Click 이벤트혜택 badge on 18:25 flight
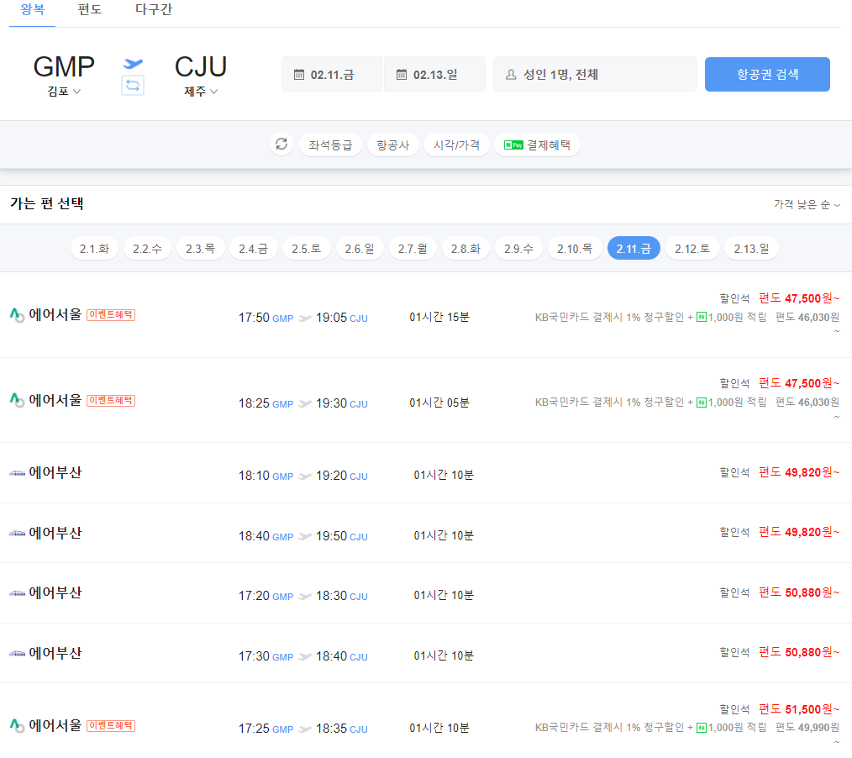The image size is (852, 758). coord(111,401)
